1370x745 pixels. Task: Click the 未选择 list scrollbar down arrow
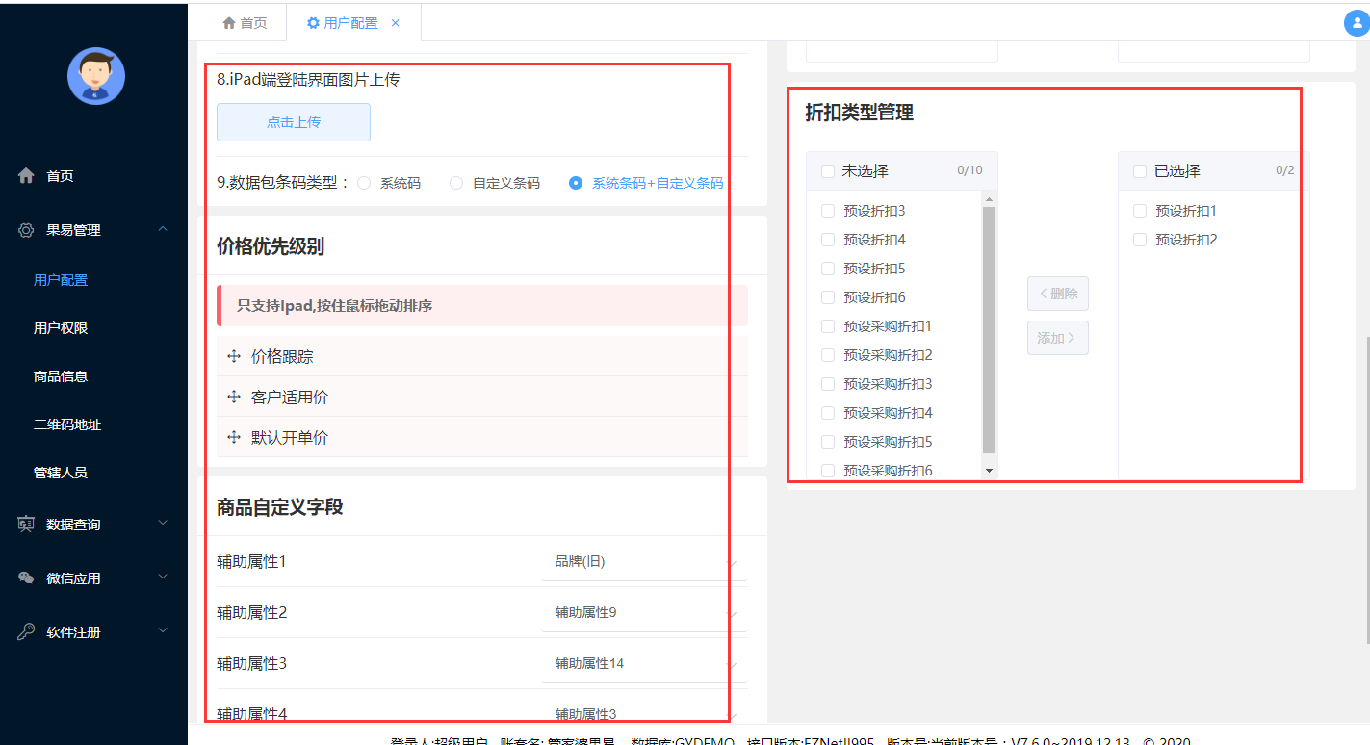coord(989,470)
